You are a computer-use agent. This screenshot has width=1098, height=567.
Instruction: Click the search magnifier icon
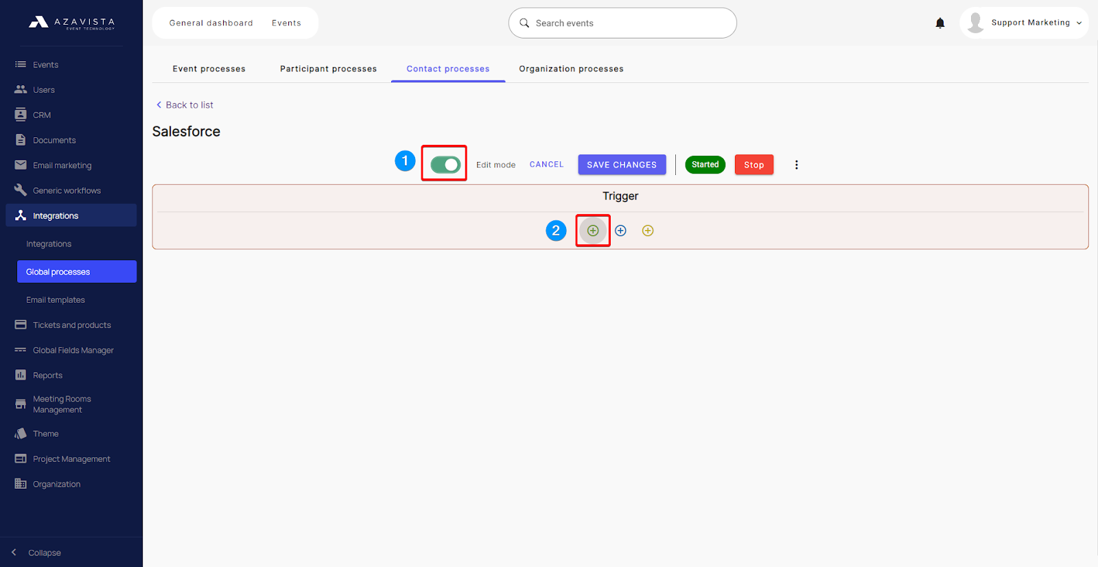coord(524,23)
